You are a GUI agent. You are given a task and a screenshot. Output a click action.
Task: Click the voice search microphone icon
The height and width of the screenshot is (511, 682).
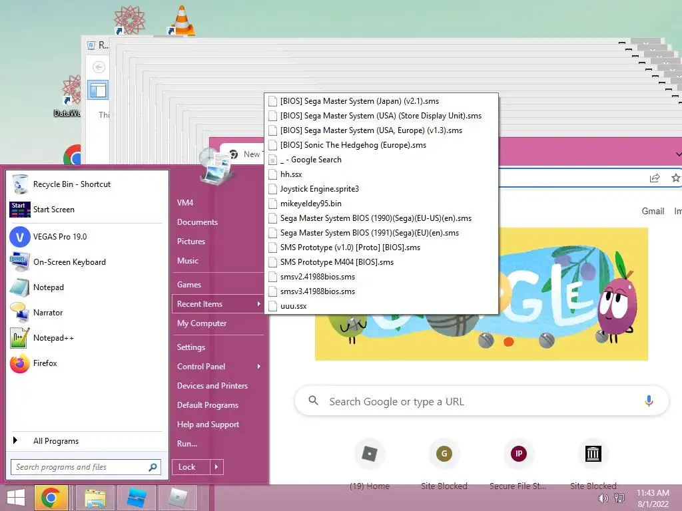(649, 401)
